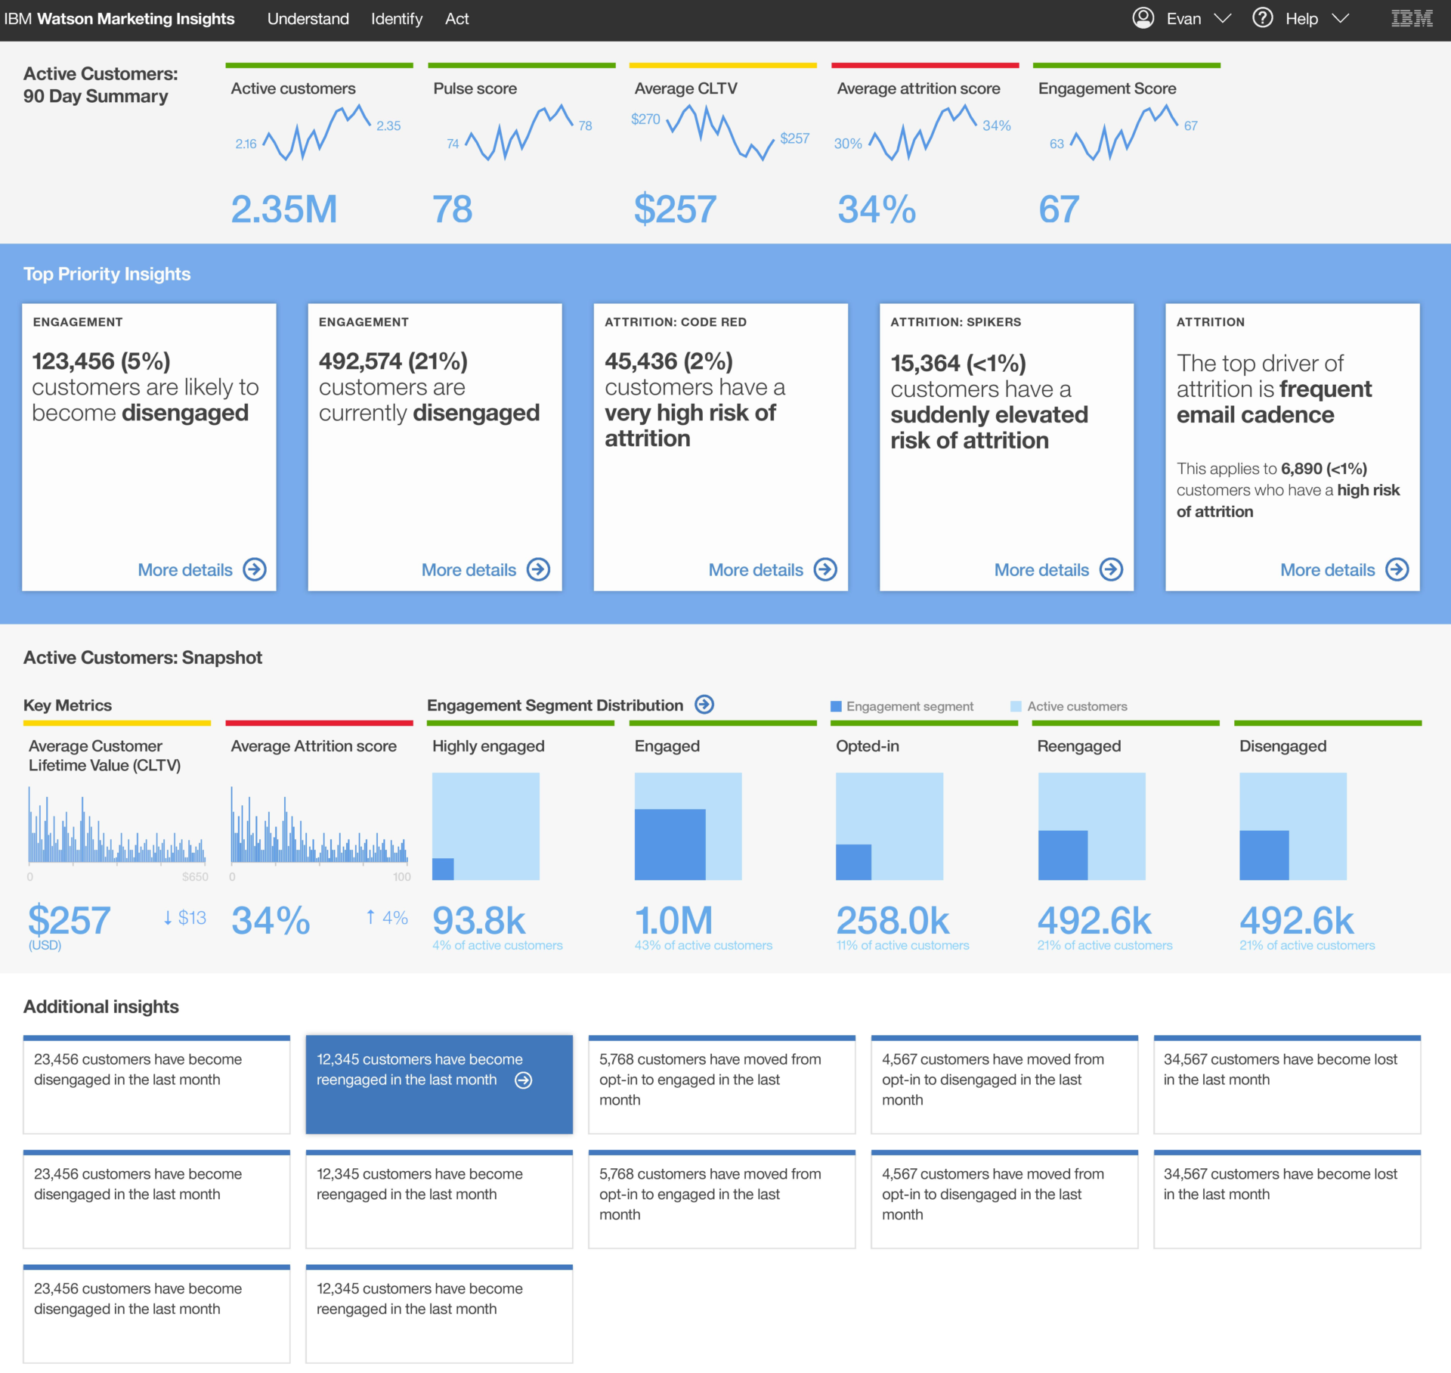
Task: Expand the Evan account dropdown chevron
Action: [1222, 19]
